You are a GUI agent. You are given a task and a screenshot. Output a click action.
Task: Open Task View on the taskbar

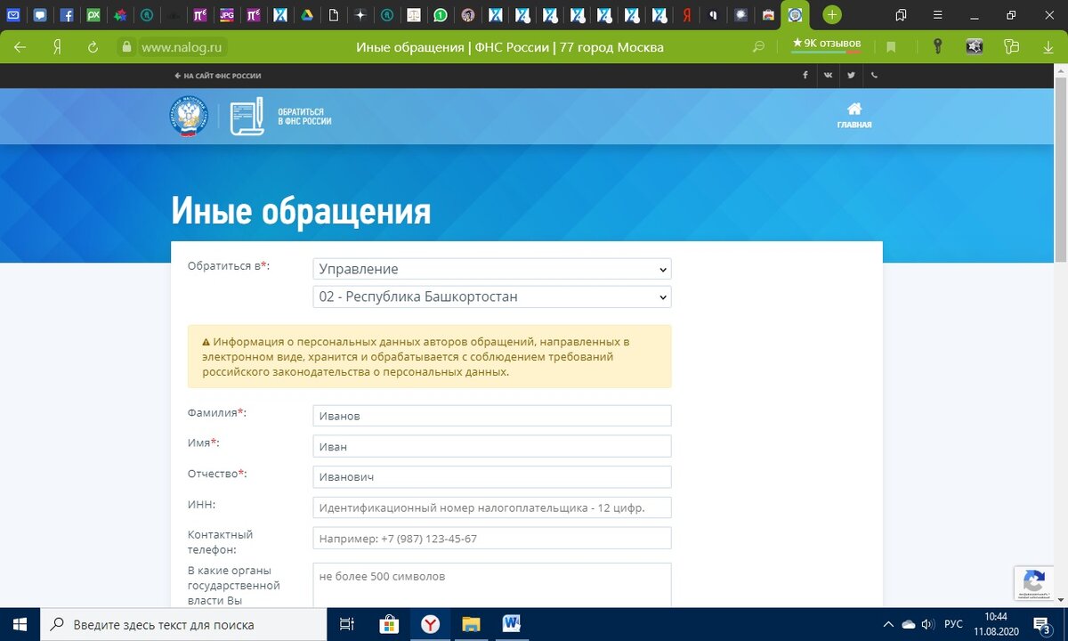click(x=347, y=624)
